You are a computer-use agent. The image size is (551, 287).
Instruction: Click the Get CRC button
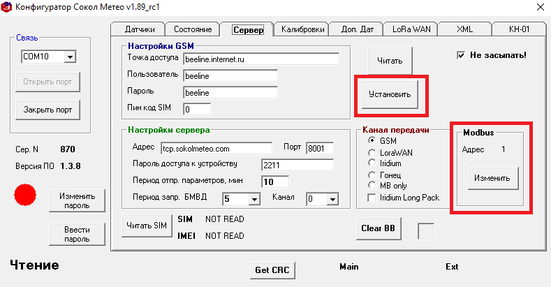click(x=272, y=270)
